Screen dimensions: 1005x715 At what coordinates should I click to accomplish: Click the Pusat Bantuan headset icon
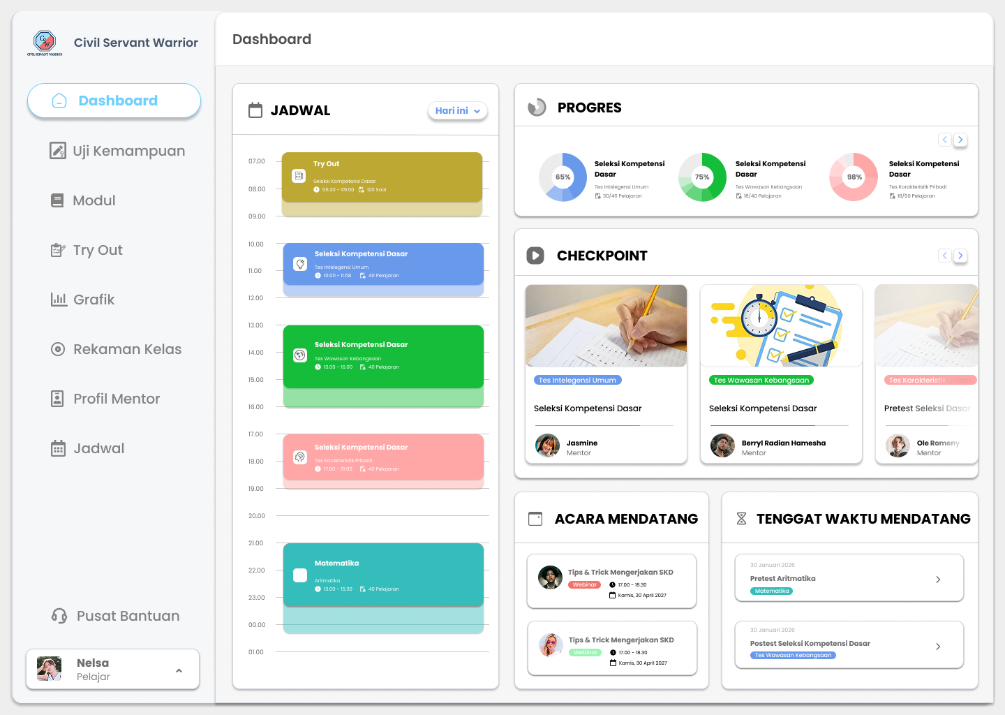pos(59,616)
